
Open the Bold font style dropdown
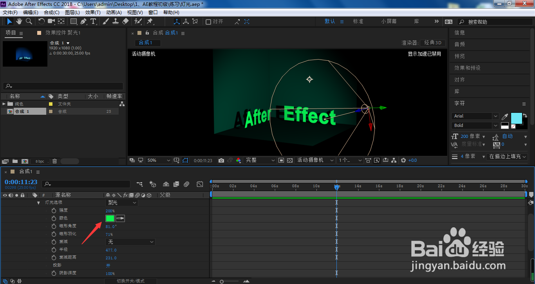point(475,125)
